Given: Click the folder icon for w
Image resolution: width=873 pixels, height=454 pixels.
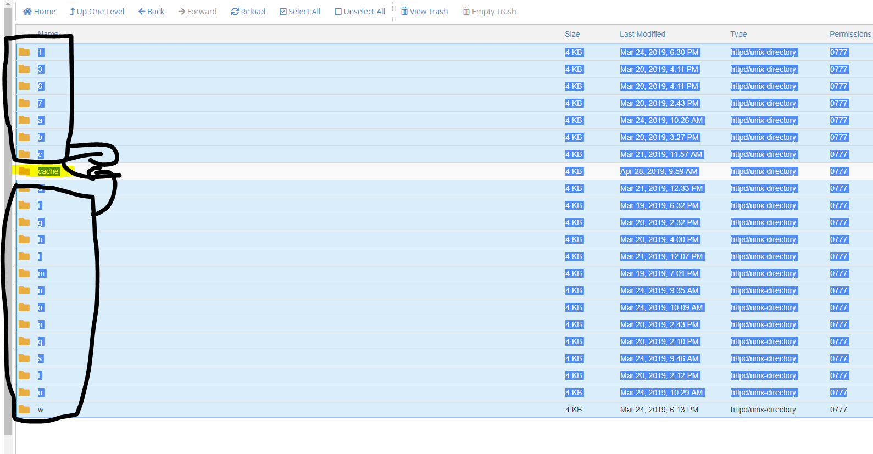Looking at the screenshot, I should (x=24, y=410).
